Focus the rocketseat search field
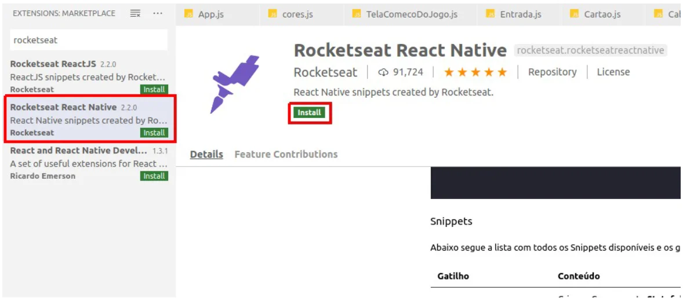683x298 pixels. pos(89,40)
